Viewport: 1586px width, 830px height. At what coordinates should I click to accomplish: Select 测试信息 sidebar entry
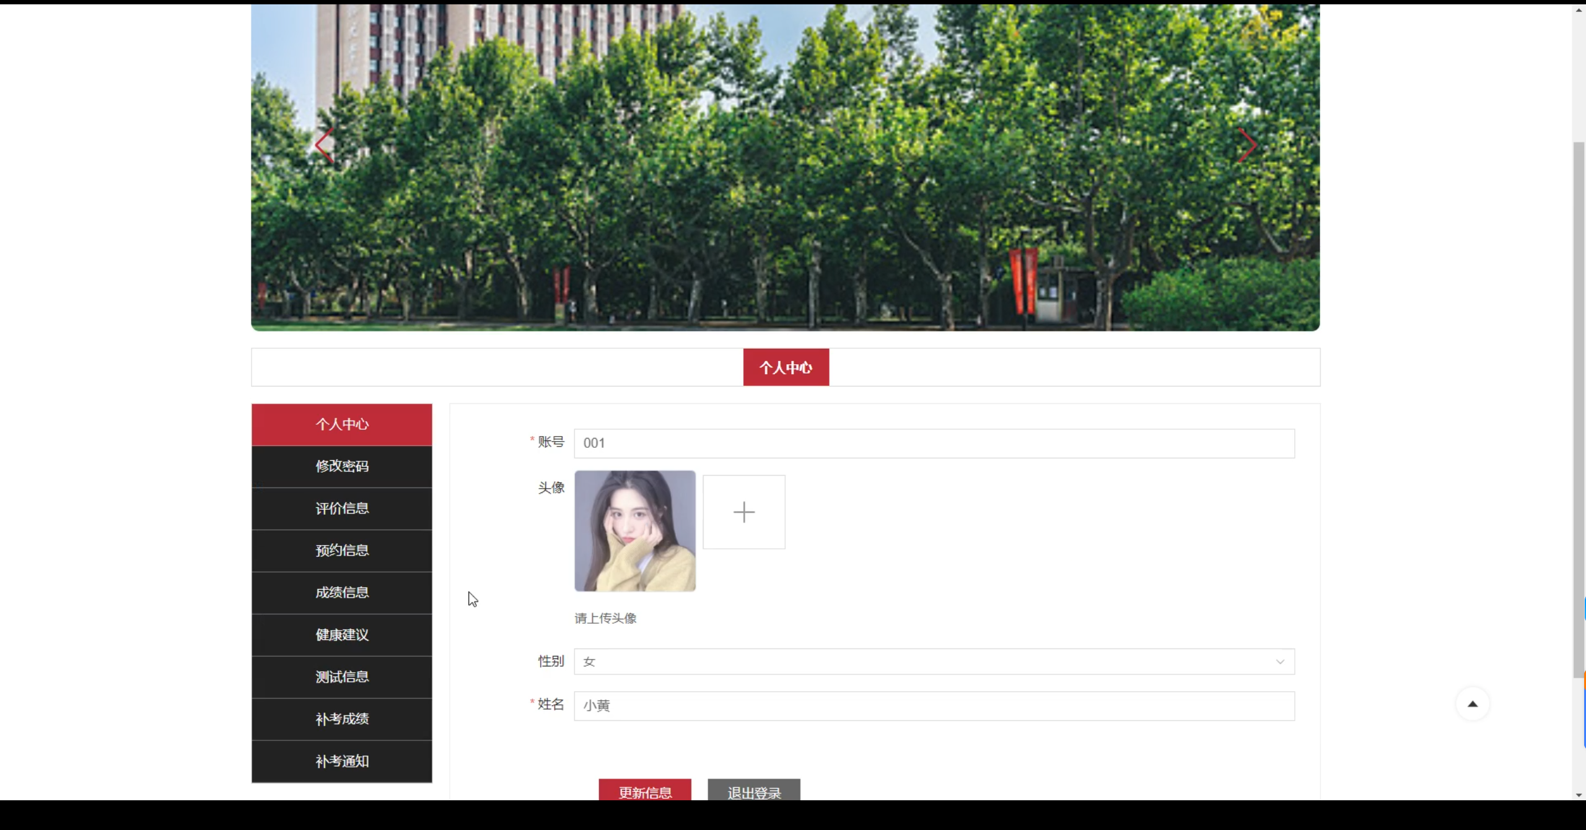coord(341,677)
